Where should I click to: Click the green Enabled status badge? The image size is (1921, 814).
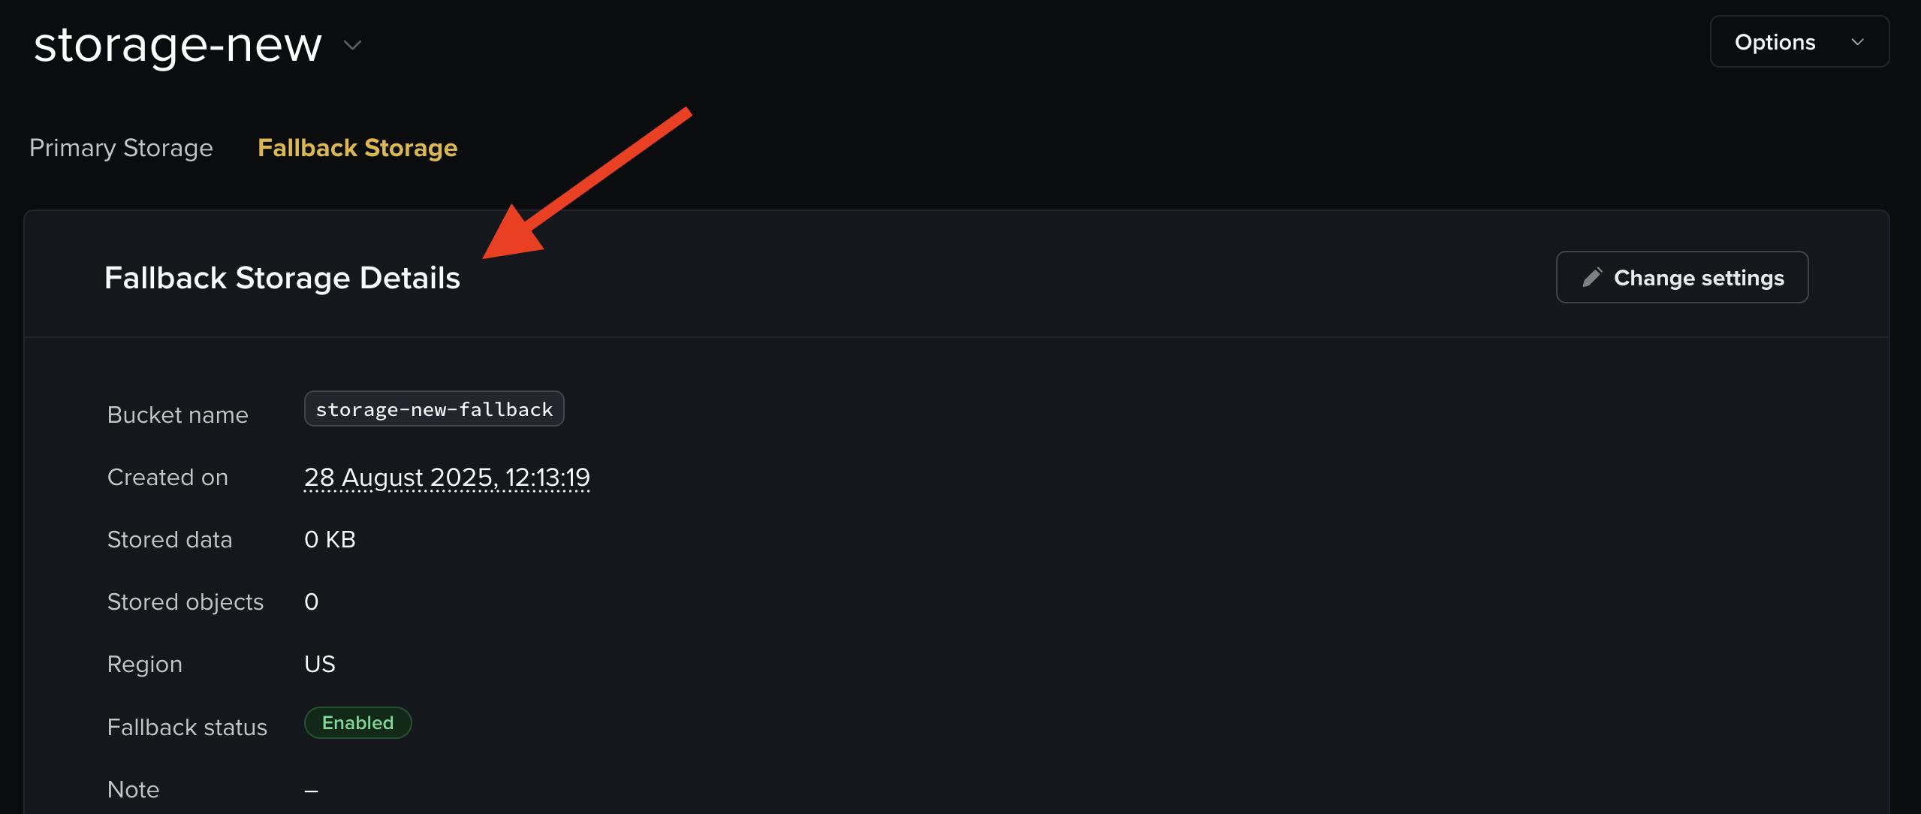click(357, 723)
